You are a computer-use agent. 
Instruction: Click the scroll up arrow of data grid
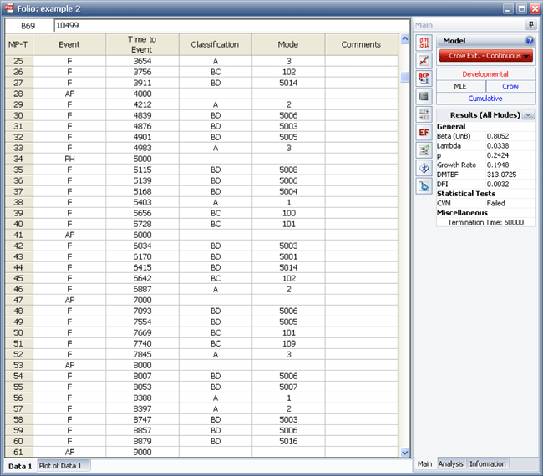coord(405,38)
